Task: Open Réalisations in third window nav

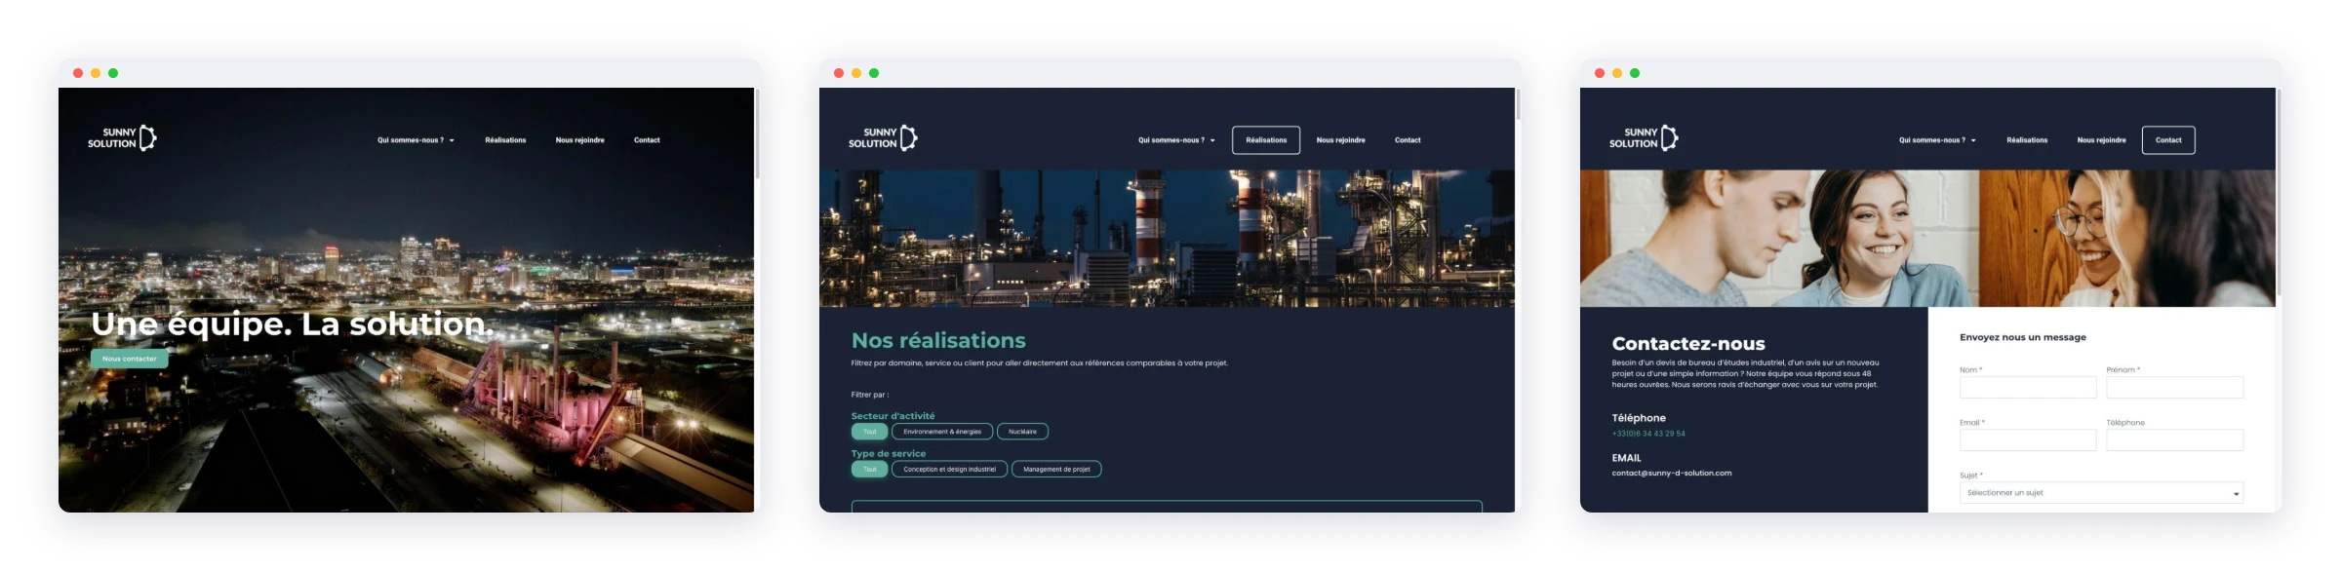Action: 2027,140
